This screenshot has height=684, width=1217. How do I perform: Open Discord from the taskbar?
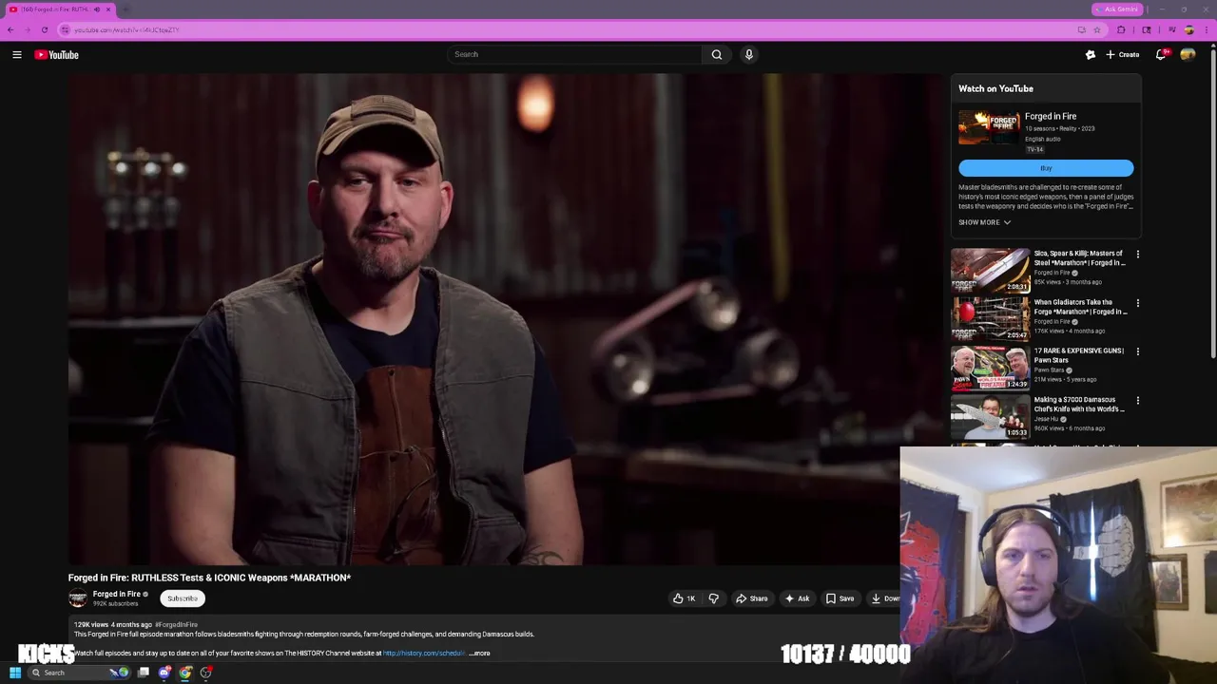(164, 673)
